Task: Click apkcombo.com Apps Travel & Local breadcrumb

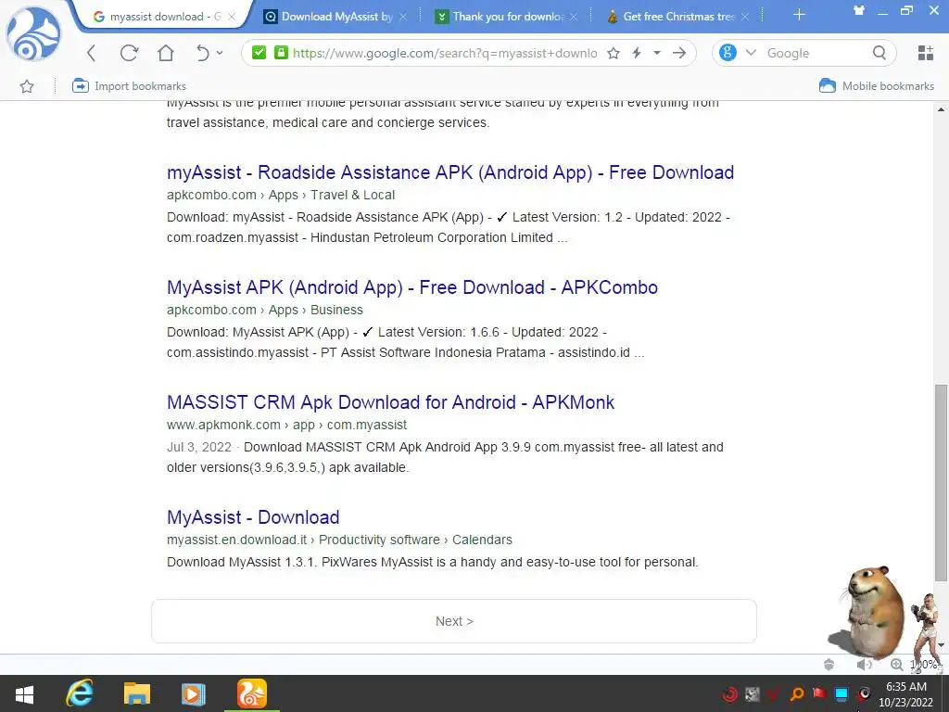Action: [281, 195]
